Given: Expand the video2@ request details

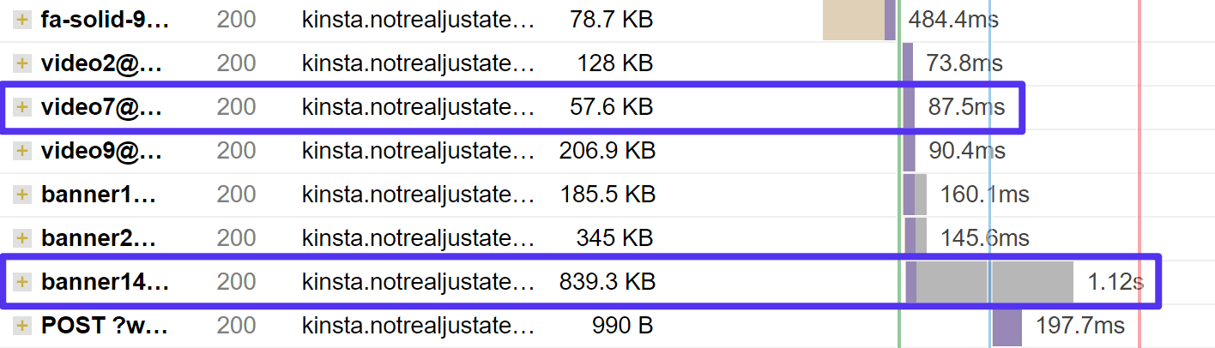Looking at the screenshot, I should [21, 63].
